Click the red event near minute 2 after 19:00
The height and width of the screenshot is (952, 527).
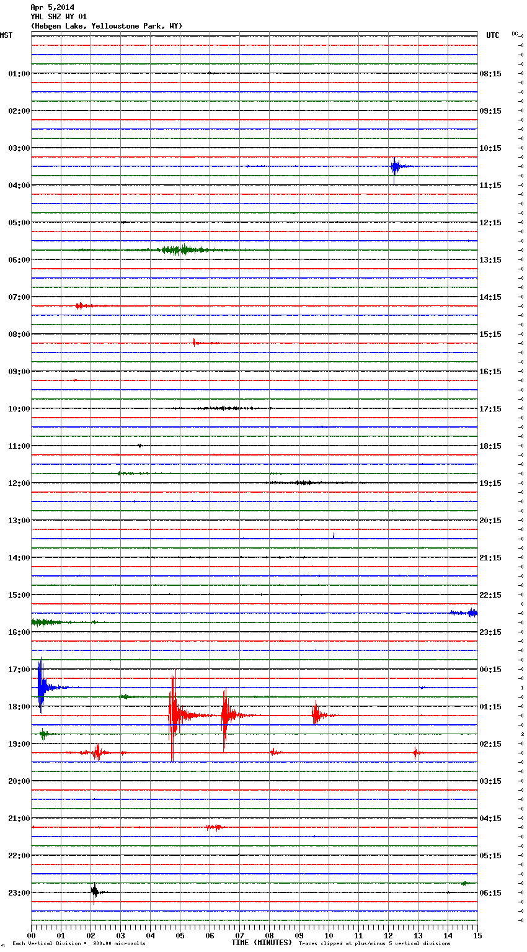coord(97,753)
